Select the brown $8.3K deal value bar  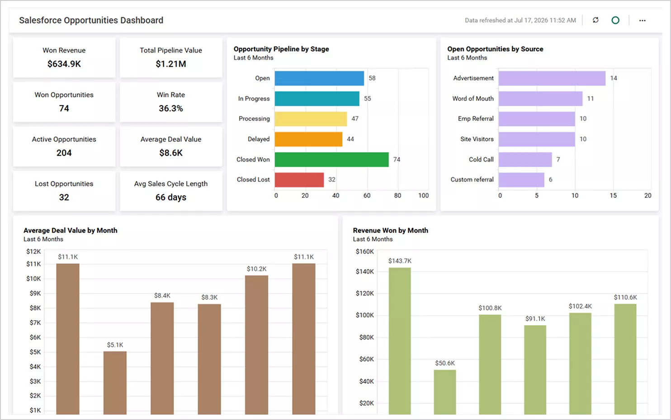pos(209,359)
